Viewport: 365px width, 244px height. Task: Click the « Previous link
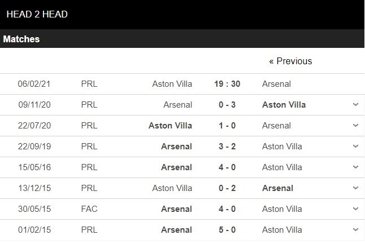coord(290,61)
